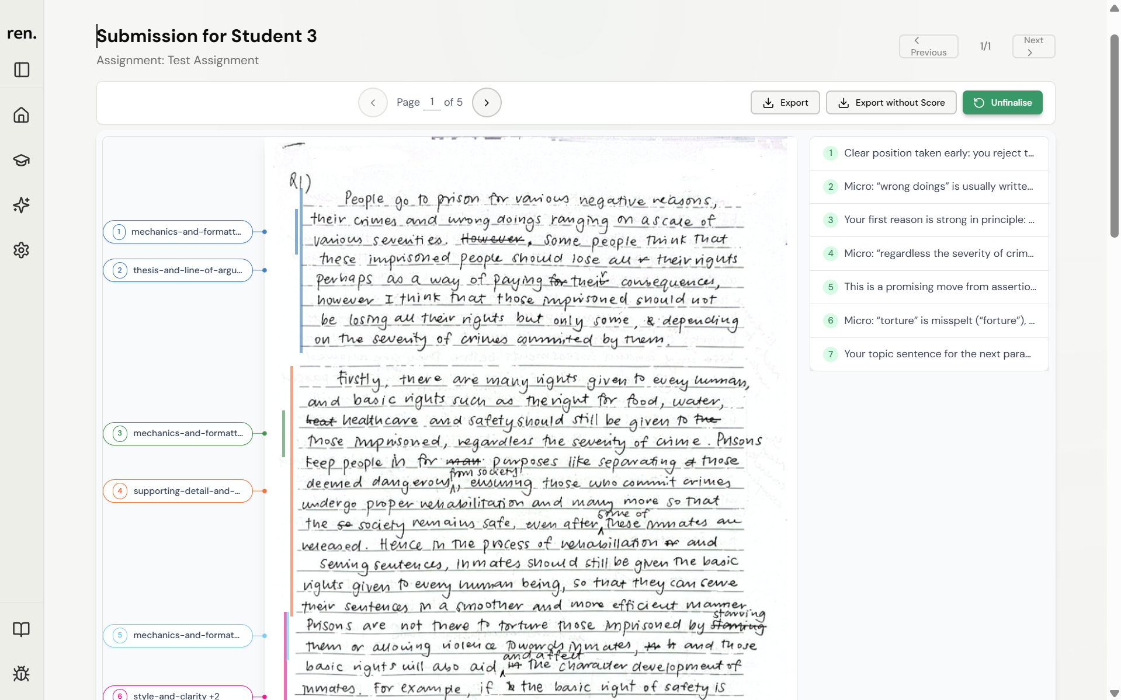Viewport: 1121px width, 700px height.
Task: Click the Unfinalise button
Action: point(1002,103)
